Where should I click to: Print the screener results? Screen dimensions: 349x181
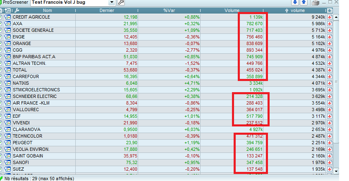(x=315, y=2)
